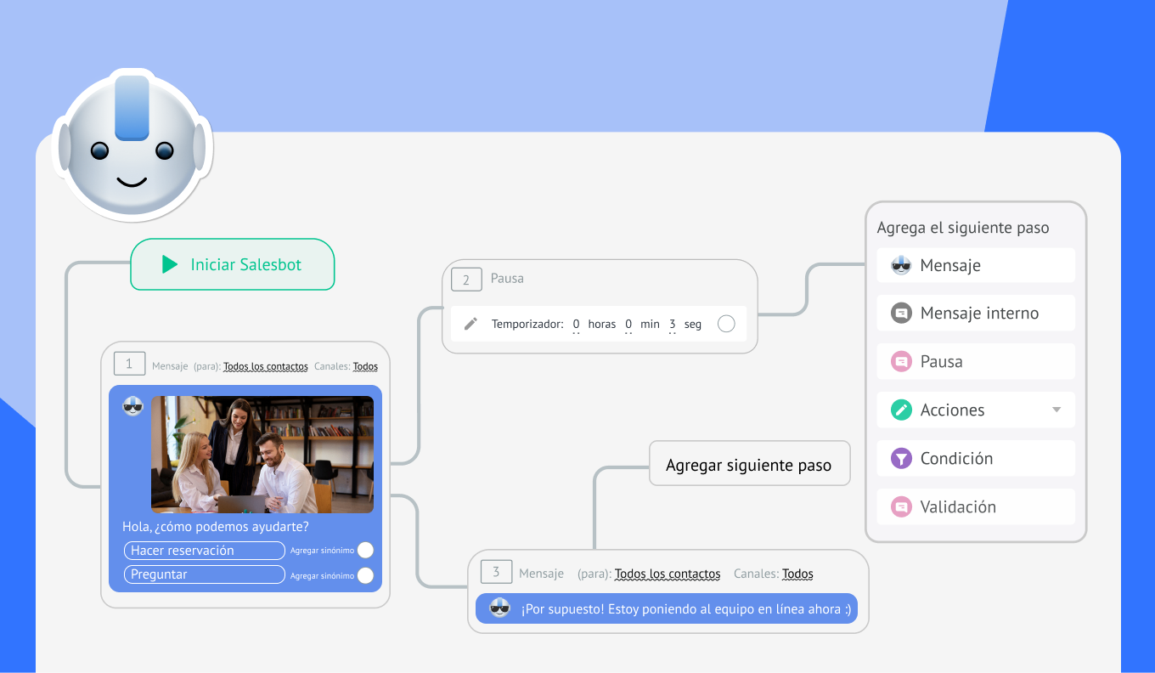Click the gray Mensaje interno chat icon
Screen dimensions: 1155x673
coord(901,314)
